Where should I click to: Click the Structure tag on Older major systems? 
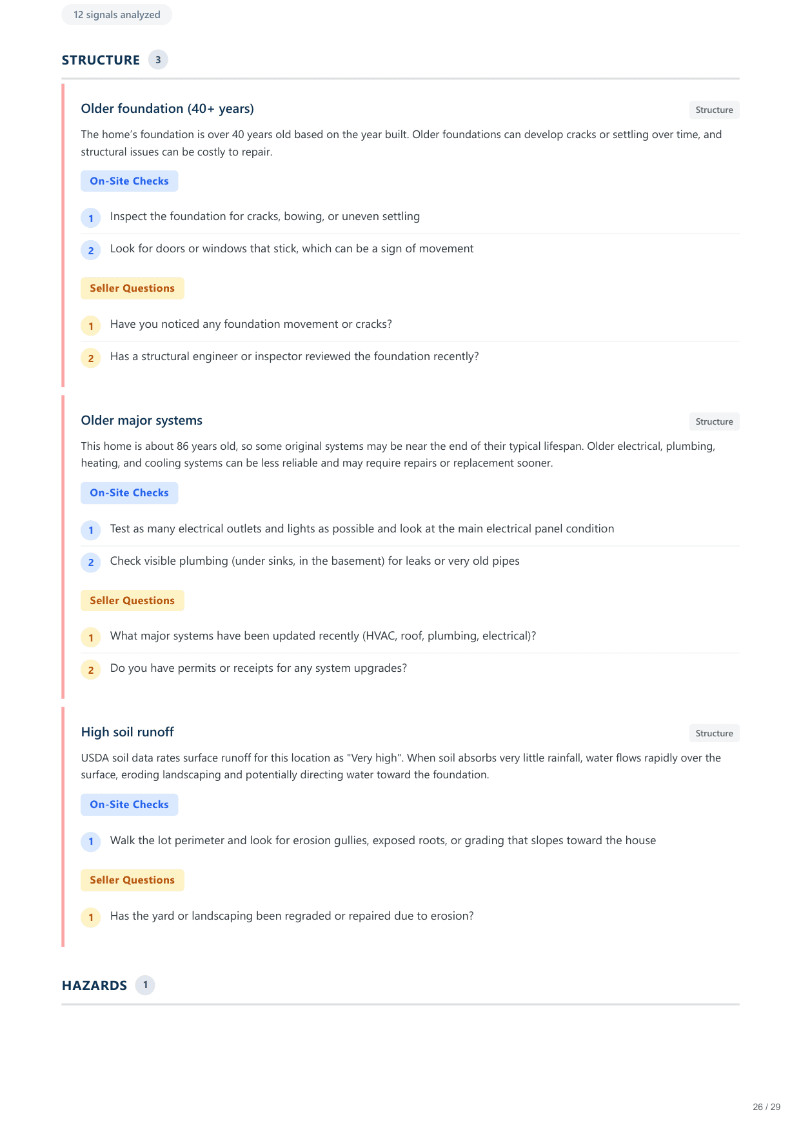coord(714,422)
